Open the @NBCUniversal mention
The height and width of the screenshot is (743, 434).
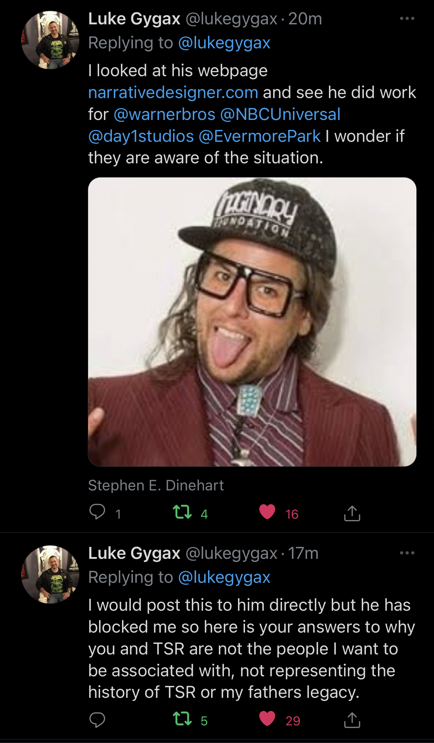(x=280, y=114)
